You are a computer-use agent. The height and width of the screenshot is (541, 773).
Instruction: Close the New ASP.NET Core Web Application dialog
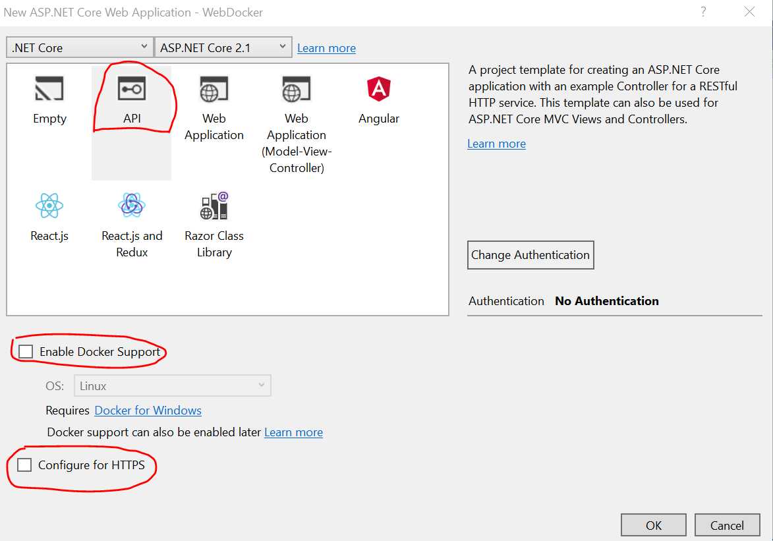click(x=749, y=12)
